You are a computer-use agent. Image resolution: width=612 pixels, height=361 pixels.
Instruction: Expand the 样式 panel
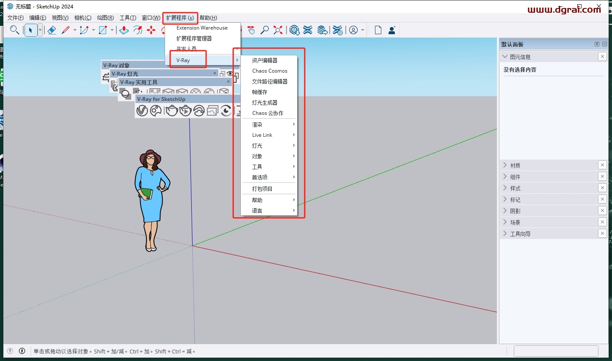[504, 188]
